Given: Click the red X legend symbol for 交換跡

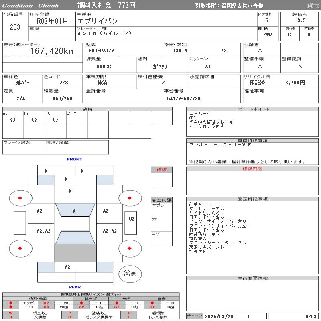Looking at the screenshot, I should 11,317.
